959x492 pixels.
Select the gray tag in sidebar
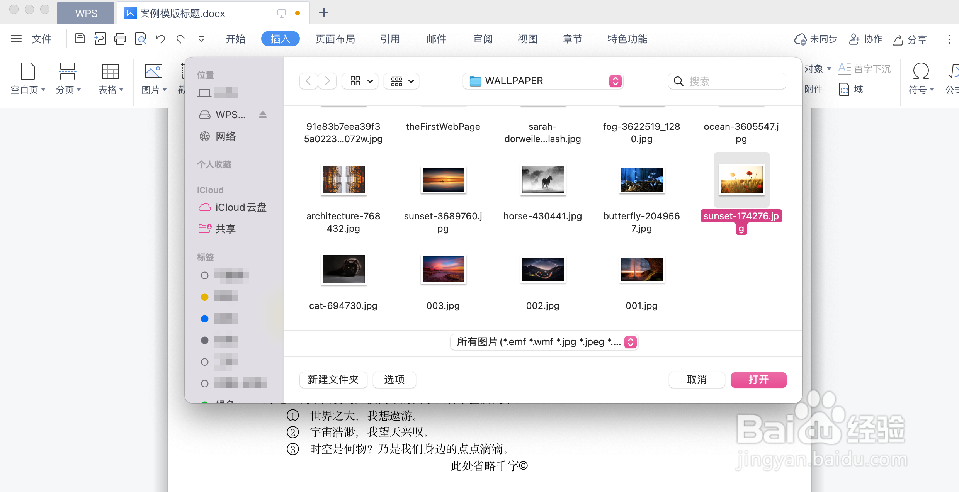point(205,340)
